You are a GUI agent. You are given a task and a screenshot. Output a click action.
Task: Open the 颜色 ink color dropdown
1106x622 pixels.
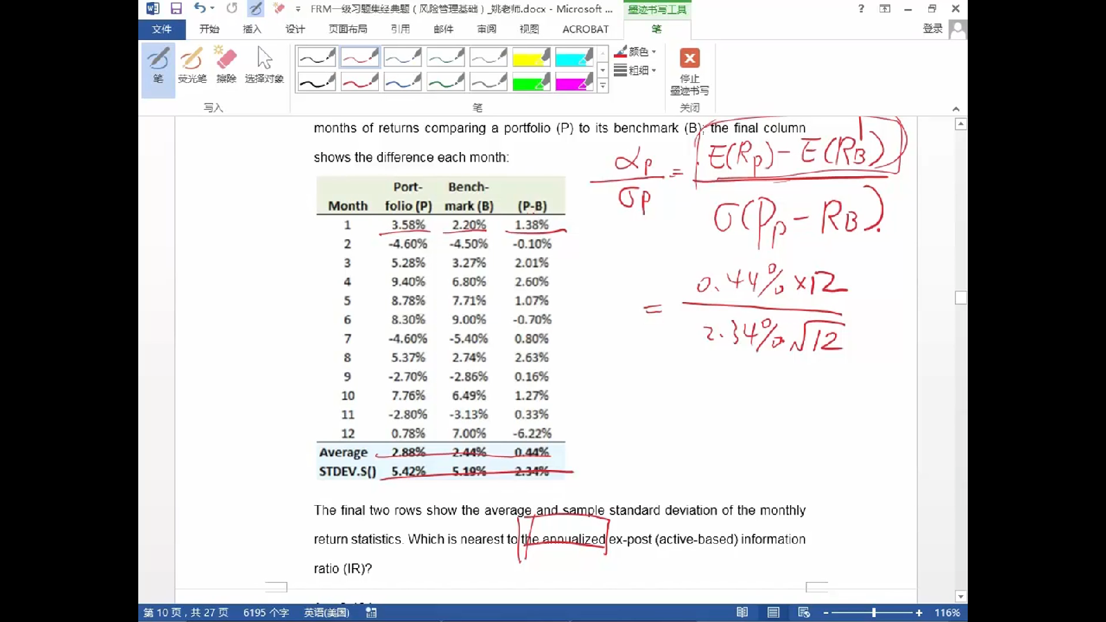click(635, 51)
